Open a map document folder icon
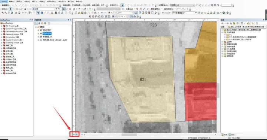The width and height of the screenshot is (267, 140). 79,13
